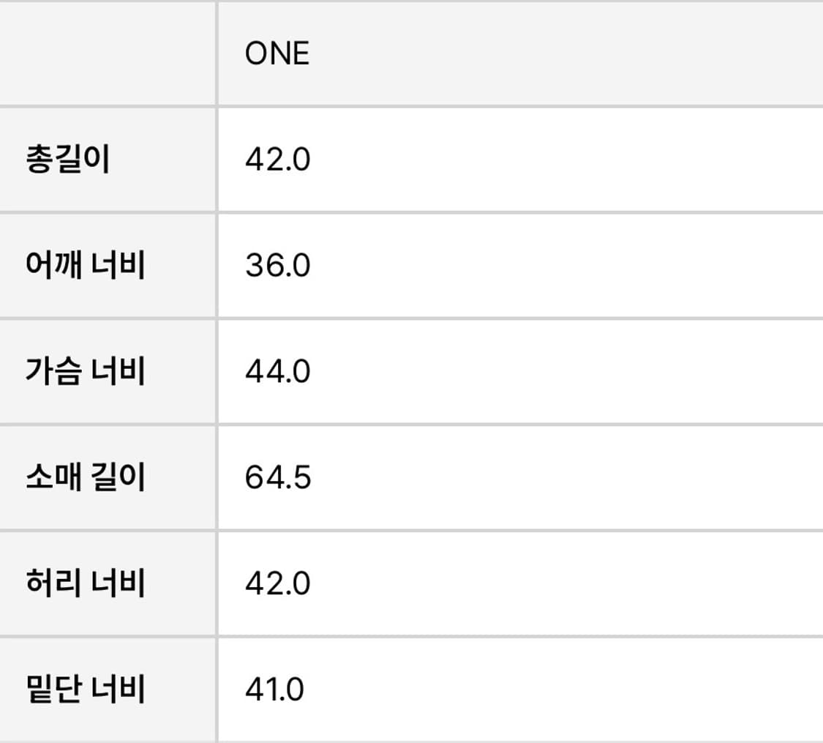This screenshot has width=823, height=743.
Task: Click the 42.0 value beside 허리 너비
Action: pyautogui.click(x=278, y=583)
